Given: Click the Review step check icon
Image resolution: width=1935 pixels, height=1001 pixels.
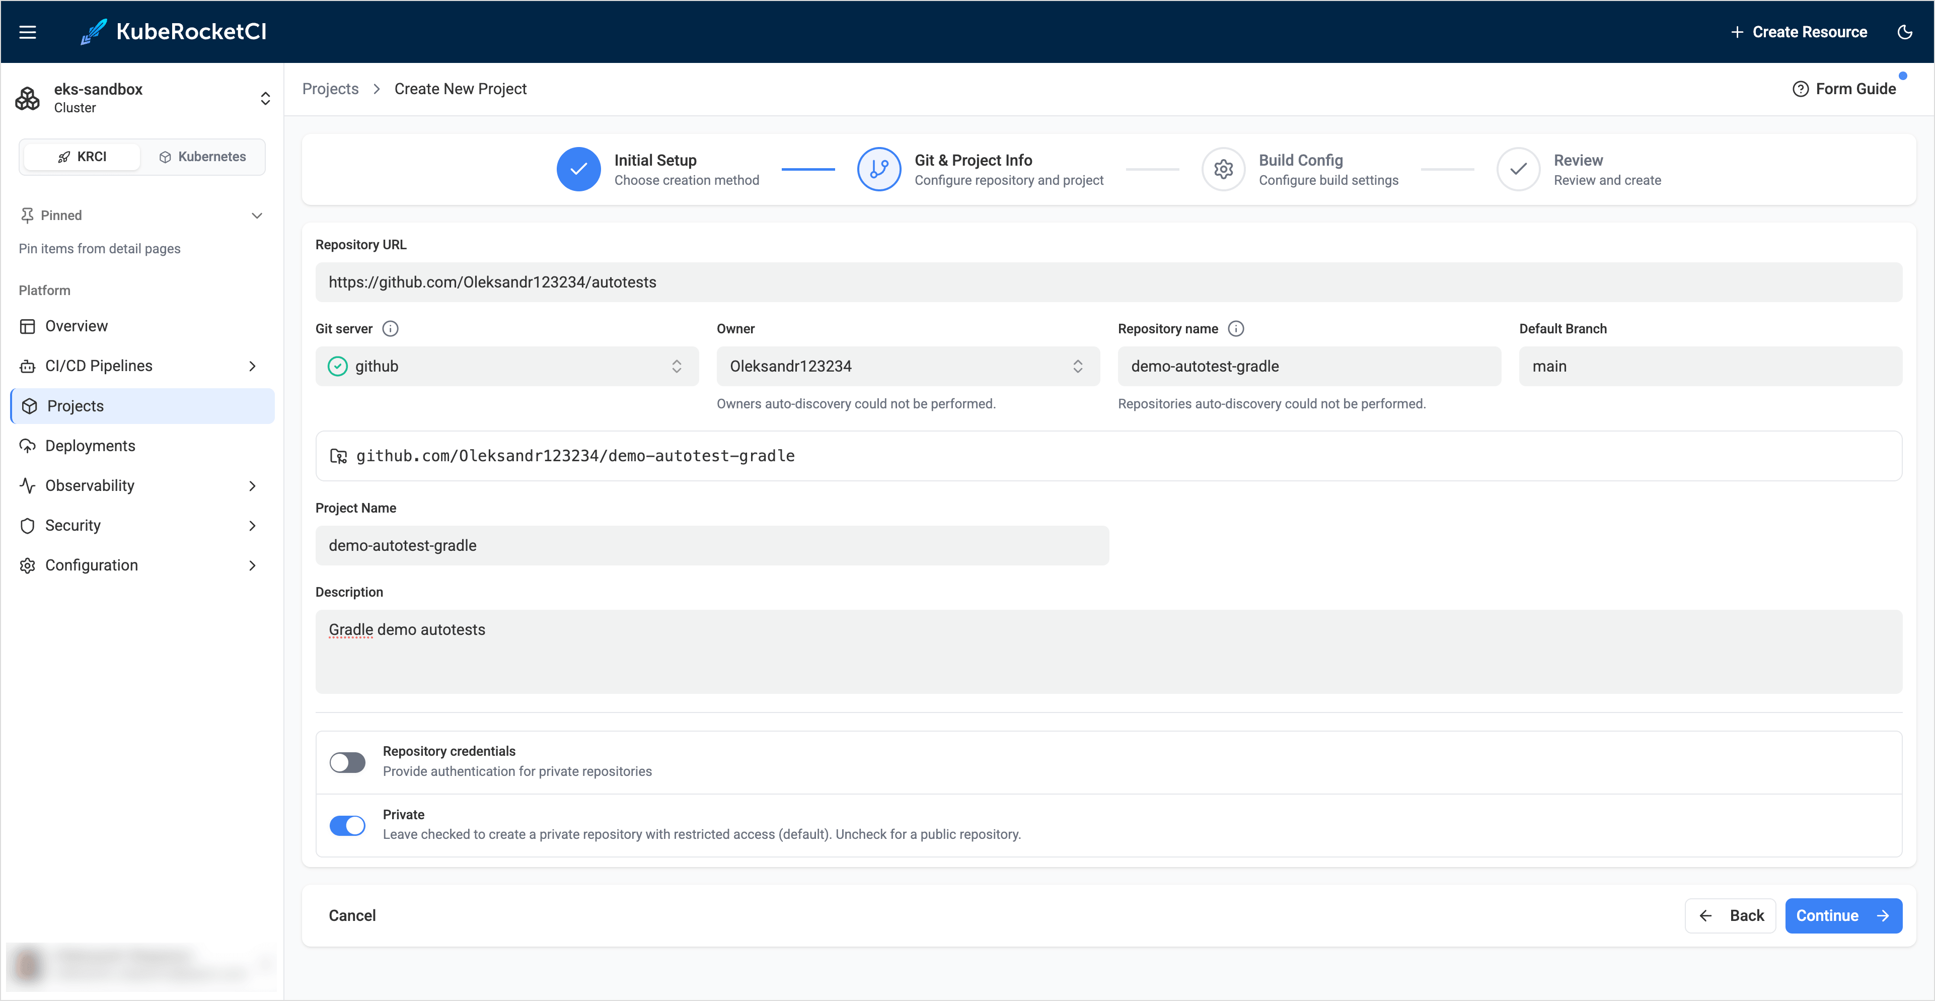Looking at the screenshot, I should click(x=1518, y=169).
